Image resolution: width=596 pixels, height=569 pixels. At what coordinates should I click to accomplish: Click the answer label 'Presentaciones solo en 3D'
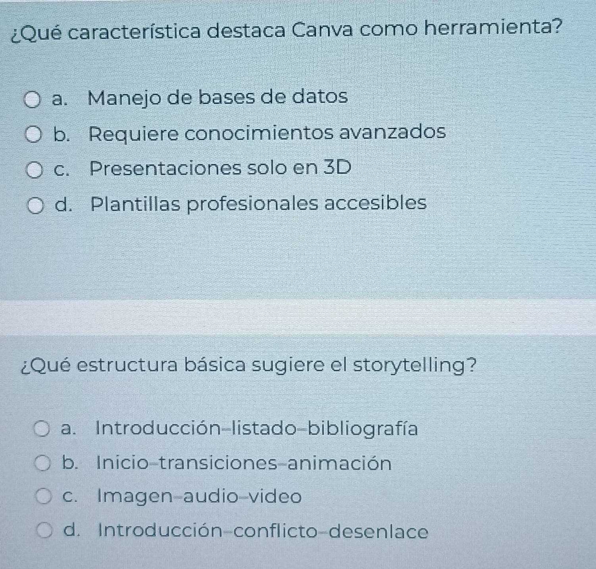(221, 168)
